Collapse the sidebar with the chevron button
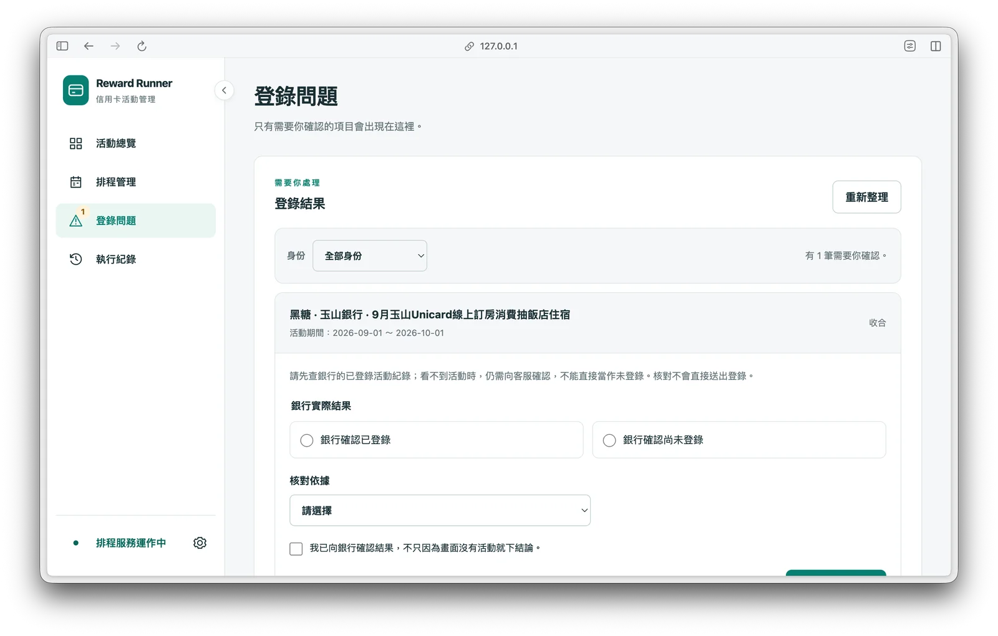998x636 pixels. tap(224, 90)
